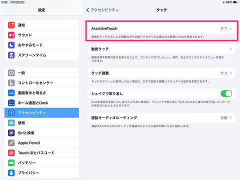This screenshot has height=180, width=240.
Task: Tap the 設定 sidebar title
Action: [x=41, y=10]
